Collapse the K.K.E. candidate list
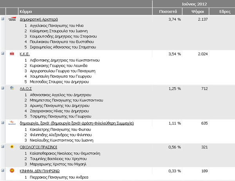 [x=3, y=53]
